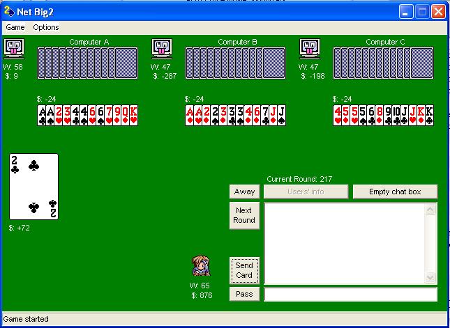450x328 pixels.
Task: Open the Game menu
Action: pos(15,27)
